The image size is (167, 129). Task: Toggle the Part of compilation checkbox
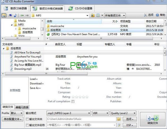(x=73, y=101)
